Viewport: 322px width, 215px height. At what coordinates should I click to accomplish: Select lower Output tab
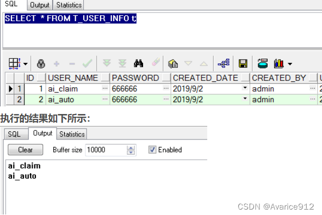point(43,133)
